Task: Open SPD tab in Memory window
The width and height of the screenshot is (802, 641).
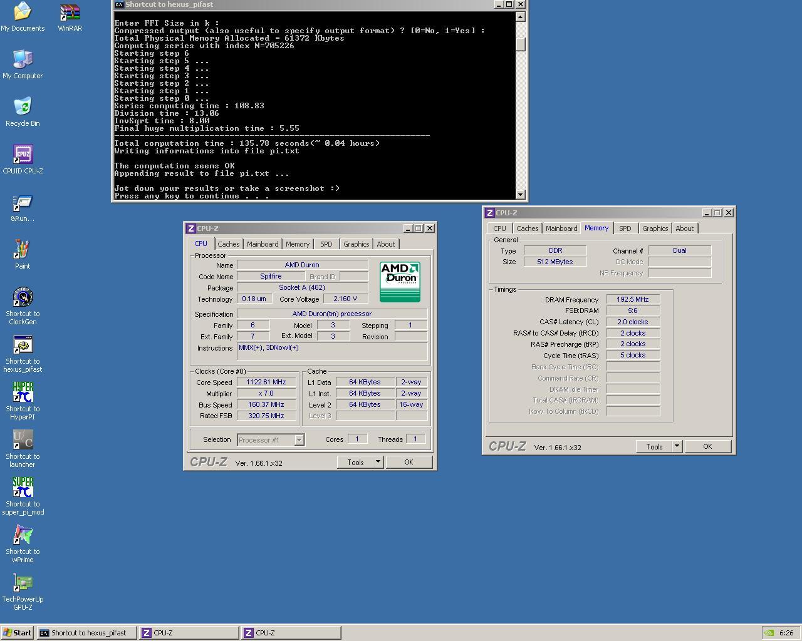Action: [x=625, y=228]
